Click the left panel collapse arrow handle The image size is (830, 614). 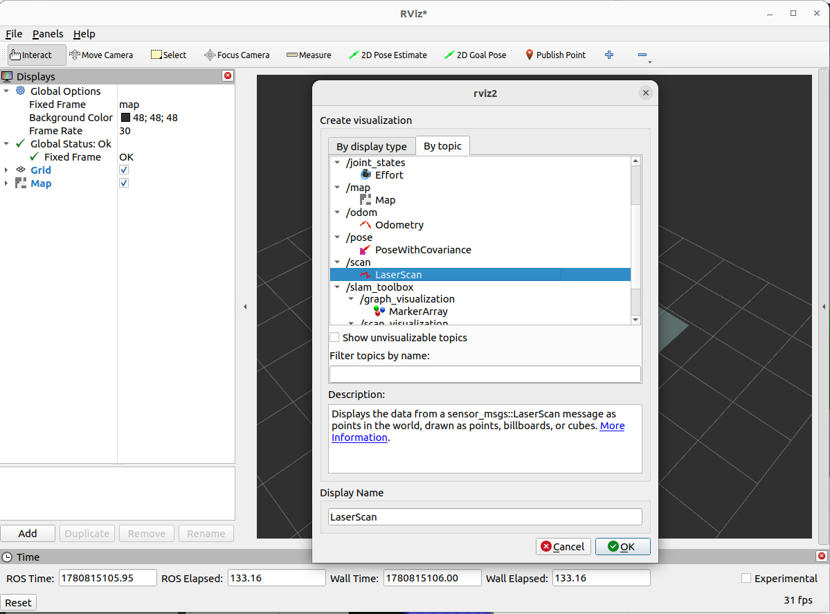[245, 307]
